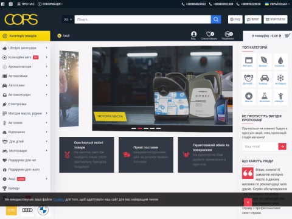The height and width of the screenshot is (219, 292).
Task: Focus the search input field
Action: (x=142, y=19)
